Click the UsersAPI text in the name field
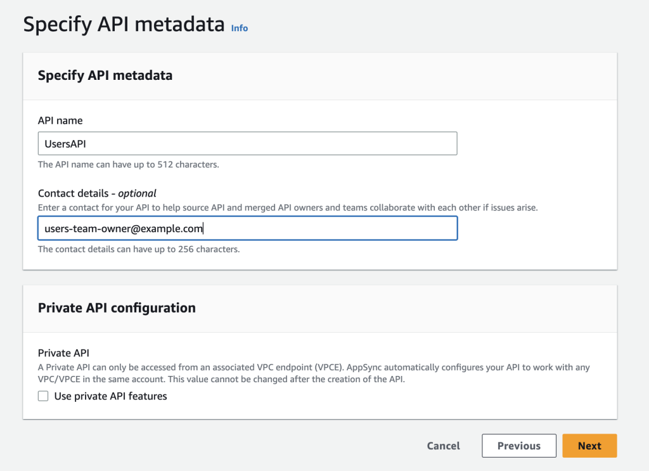The height and width of the screenshot is (471, 649). click(x=61, y=143)
